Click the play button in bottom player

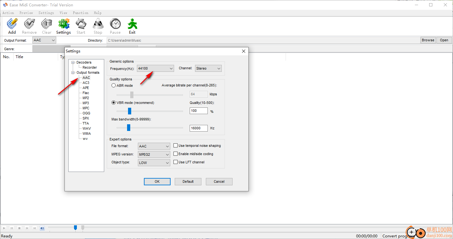4,228
